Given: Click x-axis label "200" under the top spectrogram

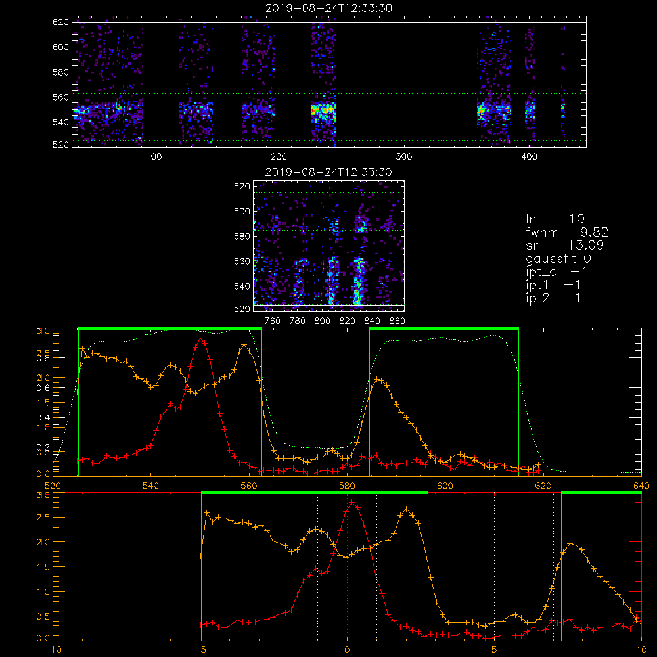Looking at the screenshot, I should point(279,156).
